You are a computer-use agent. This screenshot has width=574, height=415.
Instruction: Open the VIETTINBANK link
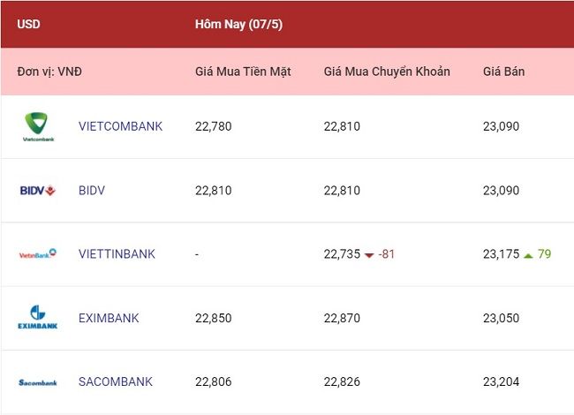[117, 254]
